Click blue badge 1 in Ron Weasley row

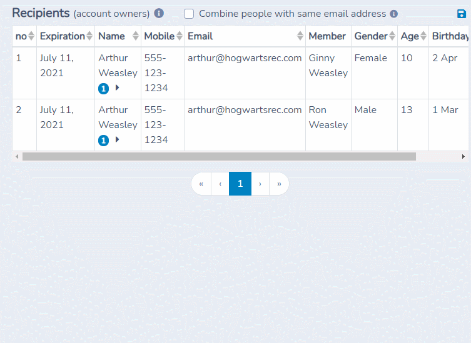[103, 141]
